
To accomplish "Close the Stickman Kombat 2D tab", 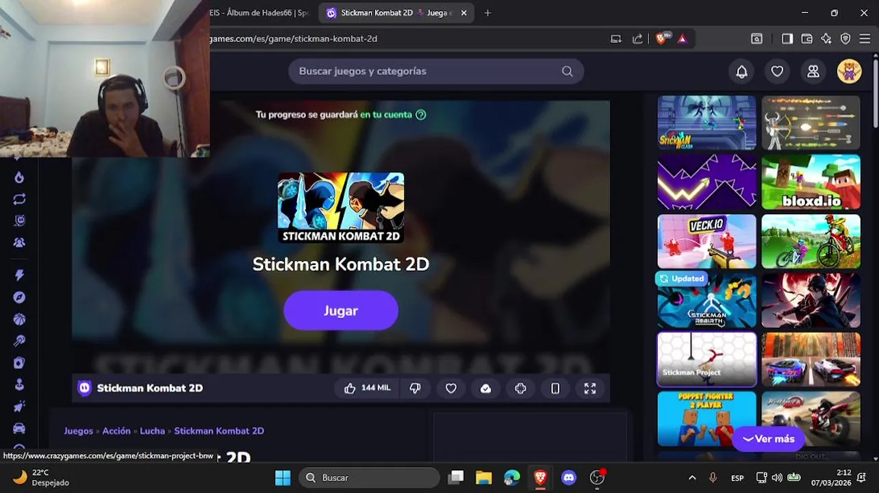I will point(464,13).
